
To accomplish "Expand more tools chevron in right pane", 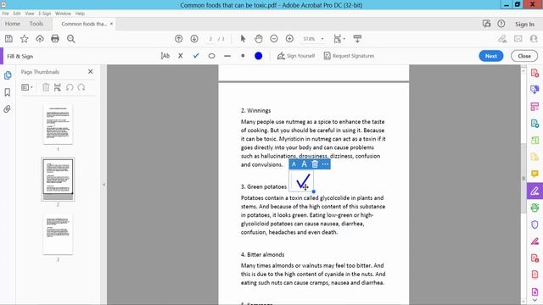I will 535,301.
